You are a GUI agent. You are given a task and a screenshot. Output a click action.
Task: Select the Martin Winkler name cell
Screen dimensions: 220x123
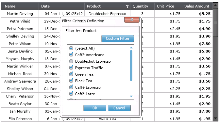20,66
